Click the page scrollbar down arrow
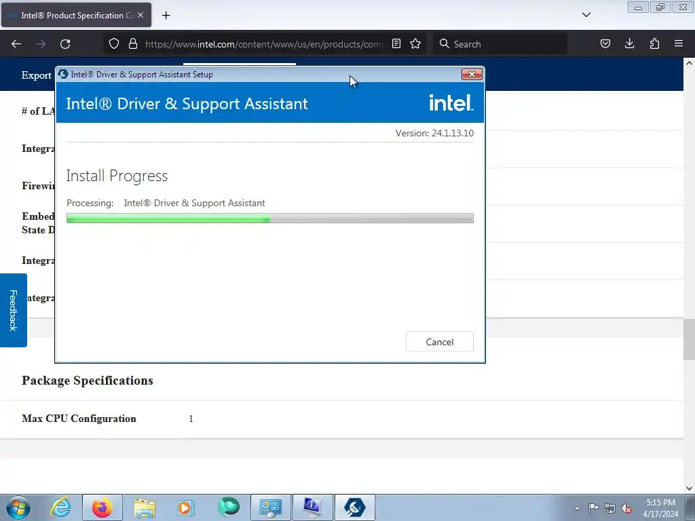The width and height of the screenshot is (695, 521). 689,488
